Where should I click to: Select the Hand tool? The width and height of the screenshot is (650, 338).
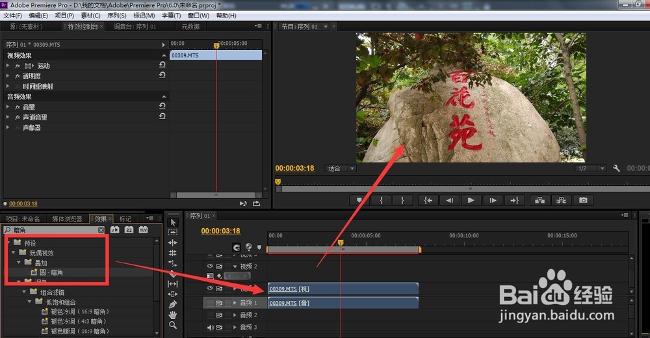173,315
